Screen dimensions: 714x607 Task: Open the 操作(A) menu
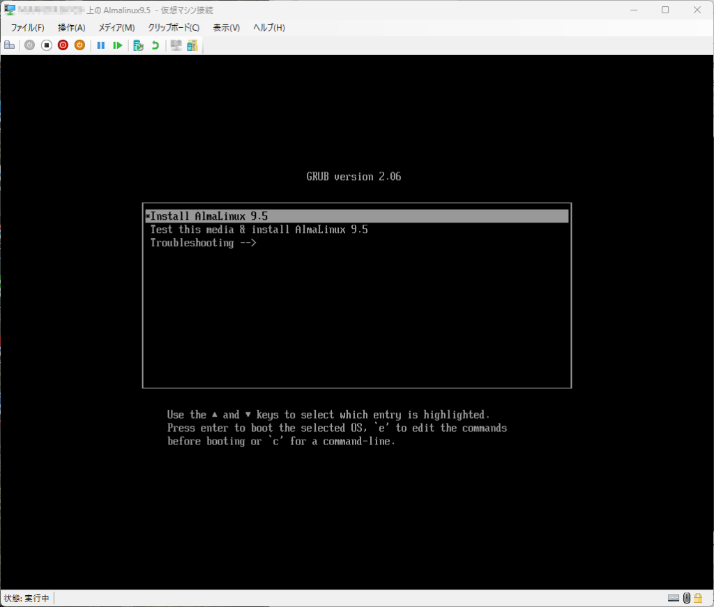pyautogui.click(x=71, y=28)
